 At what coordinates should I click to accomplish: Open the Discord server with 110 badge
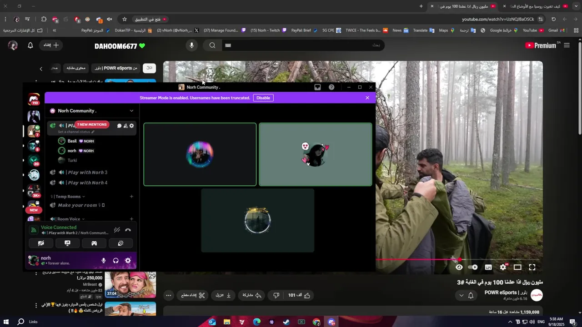coord(34,99)
